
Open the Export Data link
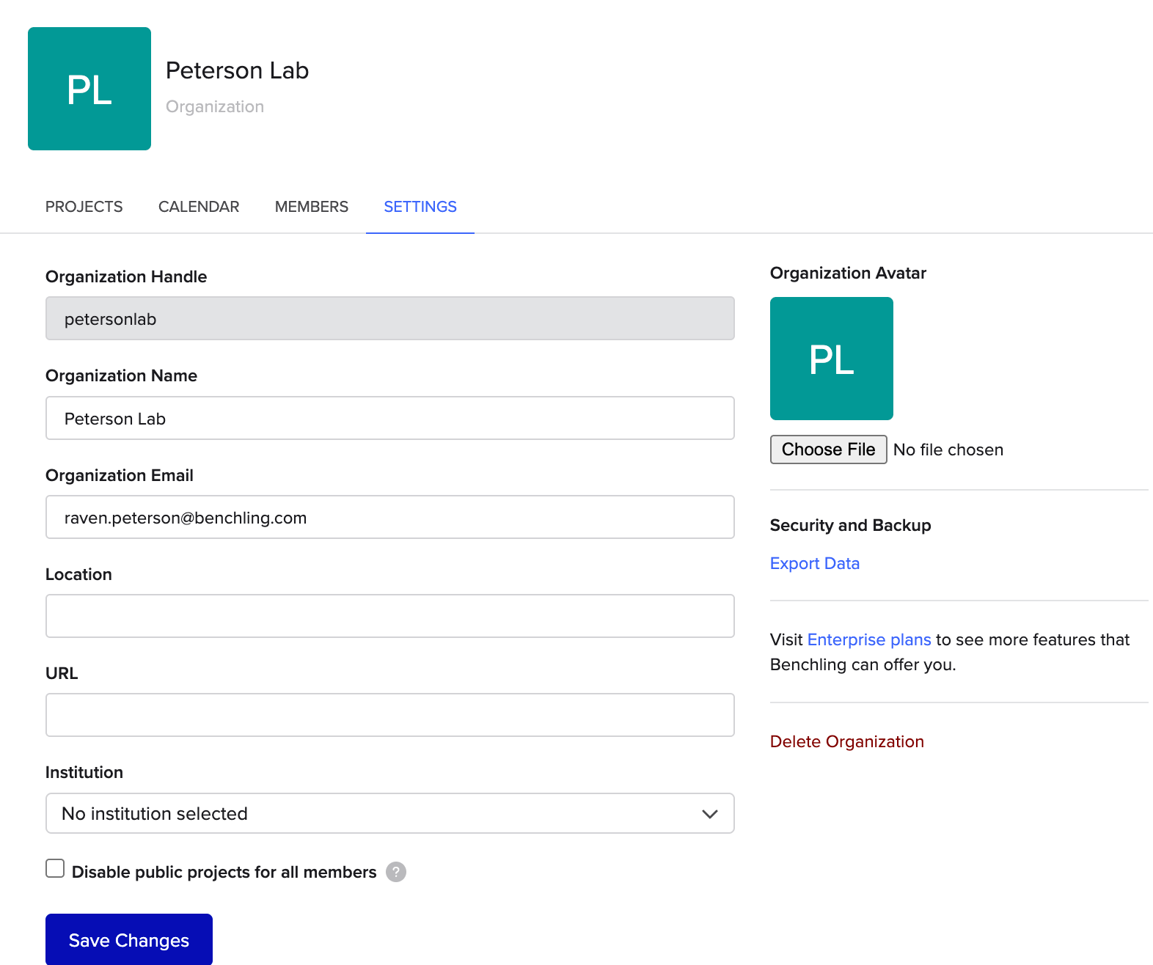(x=814, y=563)
